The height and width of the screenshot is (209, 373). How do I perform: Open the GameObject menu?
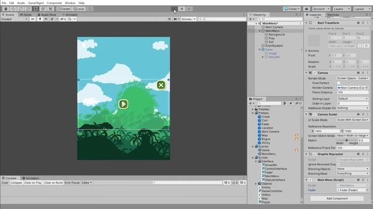pyautogui.click(x=36, y=3)
